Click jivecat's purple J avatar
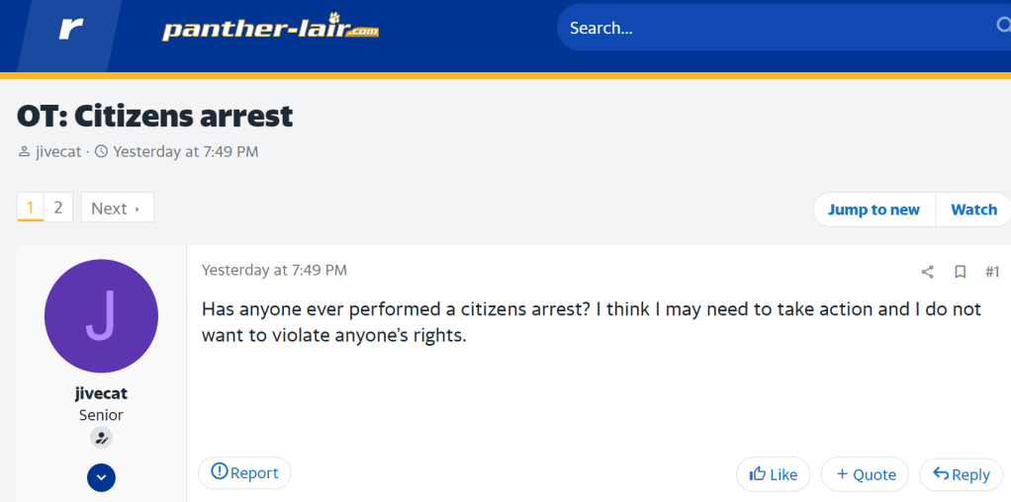Screen dimensions: 1011x502 click(101, 316)
